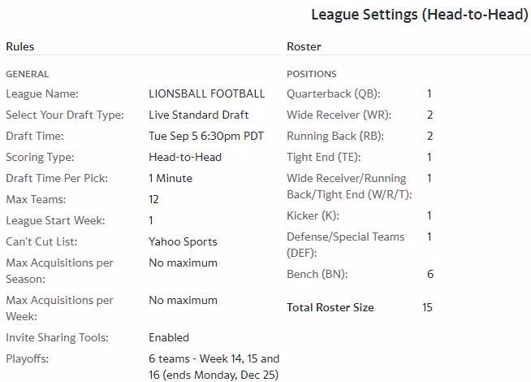Click the Running Back (RB) position label
The width and height of the screenshot is (531, 382).
pyautogui.click(x=335, y=136)
